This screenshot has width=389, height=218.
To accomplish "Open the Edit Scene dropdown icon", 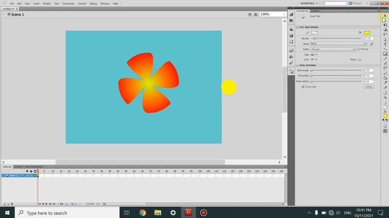I will pos(250,15).
